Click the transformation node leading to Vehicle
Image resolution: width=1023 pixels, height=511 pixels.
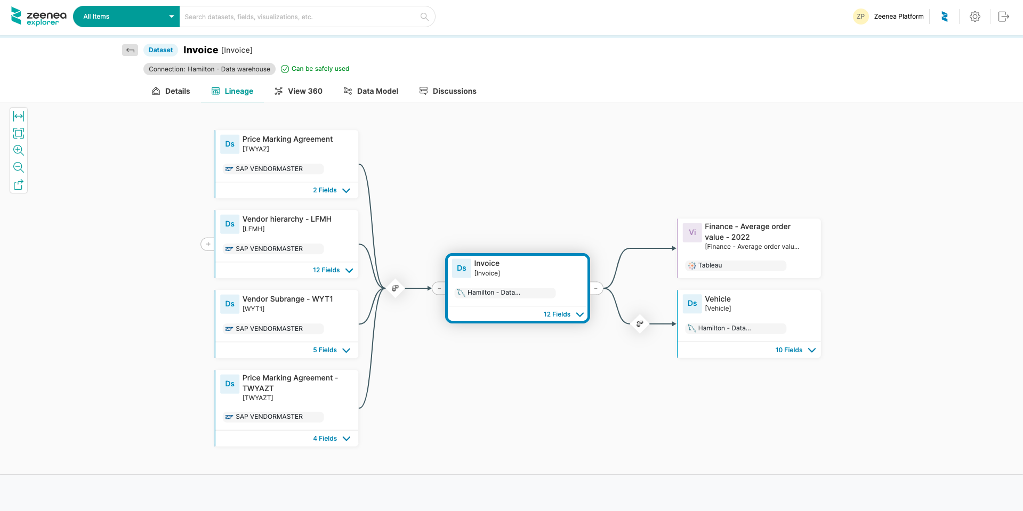coord(640,324)
